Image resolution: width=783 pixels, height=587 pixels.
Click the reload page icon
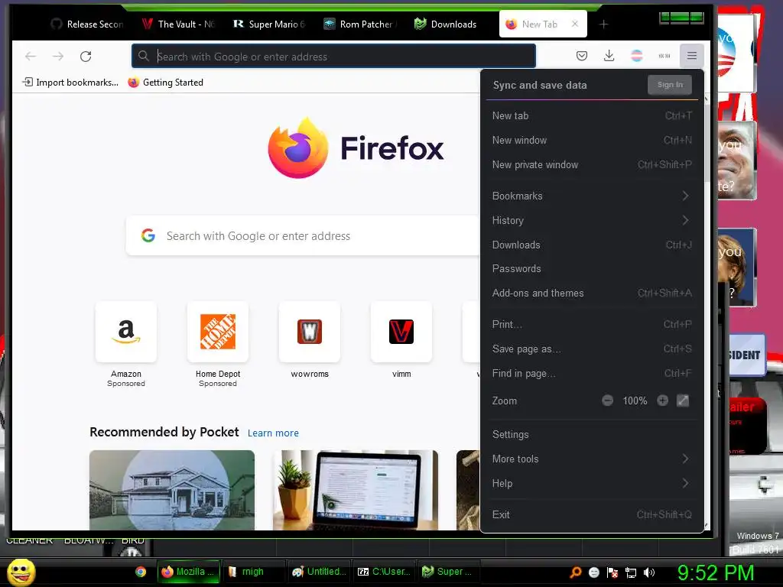coord(86,57)
